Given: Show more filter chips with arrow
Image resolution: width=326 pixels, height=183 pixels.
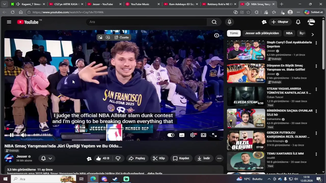Looking at the screenshot, I should pyautogui.click(x=313, y=34).
